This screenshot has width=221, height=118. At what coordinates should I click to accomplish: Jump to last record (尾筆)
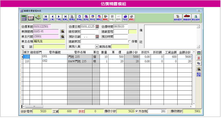click(x=65, y=17)
